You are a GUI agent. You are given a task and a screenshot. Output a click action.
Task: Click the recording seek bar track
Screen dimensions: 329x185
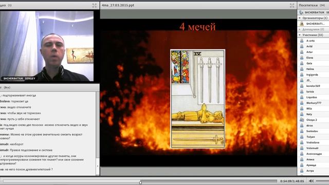coord(140,181)
